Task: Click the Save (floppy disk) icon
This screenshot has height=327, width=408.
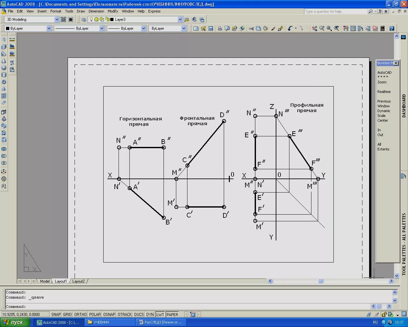Action: click(x=211, y=28)
